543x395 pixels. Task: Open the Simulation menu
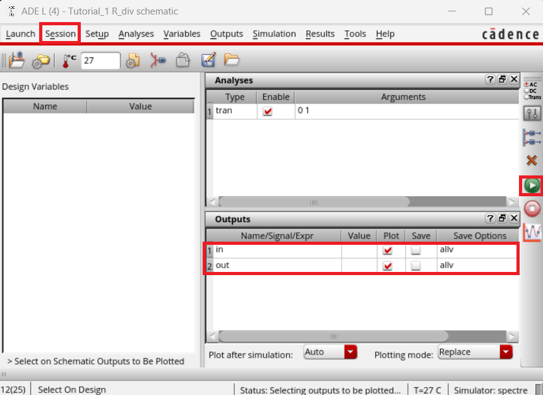point(274,34)
